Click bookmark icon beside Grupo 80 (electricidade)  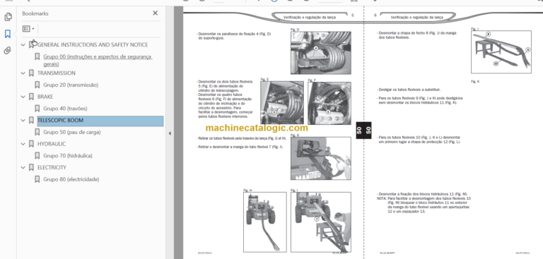click(37, 179)
